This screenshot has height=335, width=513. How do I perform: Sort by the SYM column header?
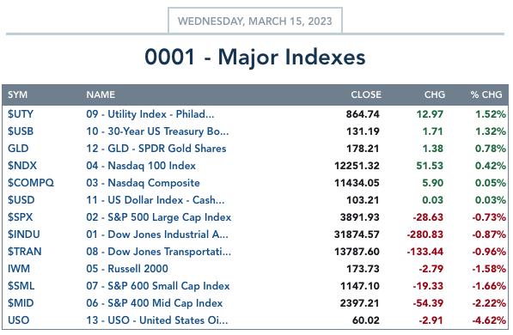coord(18,94)
